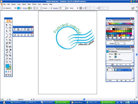Image resolution: width=138 pixels, height=104 pixels.
Task: Open the Fill color dropdown arrow
Action: point(20,8)
